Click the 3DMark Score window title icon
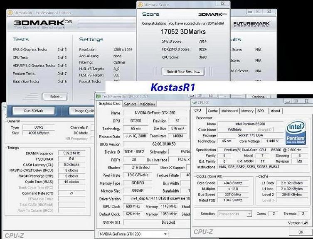 click(140, 5)
